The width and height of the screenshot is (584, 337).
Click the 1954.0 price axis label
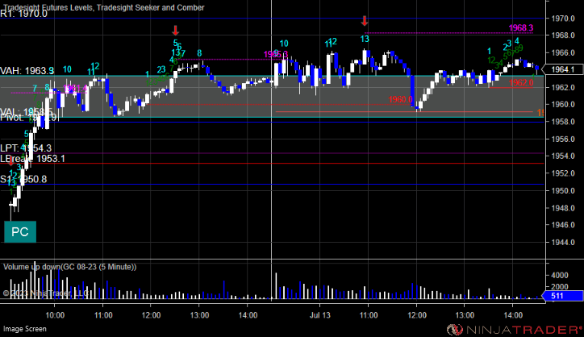(x=565, y=156)
